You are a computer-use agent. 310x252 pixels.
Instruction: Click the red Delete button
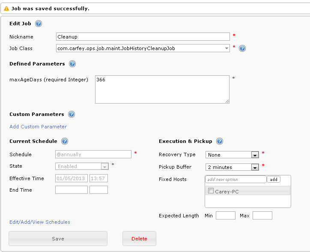tap(139, 239)
